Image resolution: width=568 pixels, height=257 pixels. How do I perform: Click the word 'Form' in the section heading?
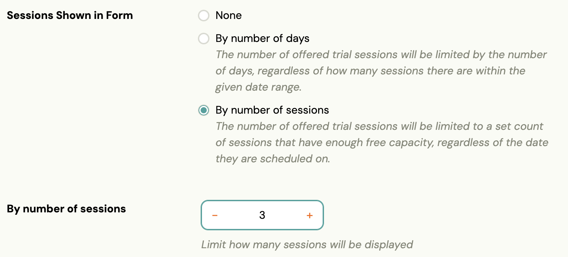(x=119, y=16)
